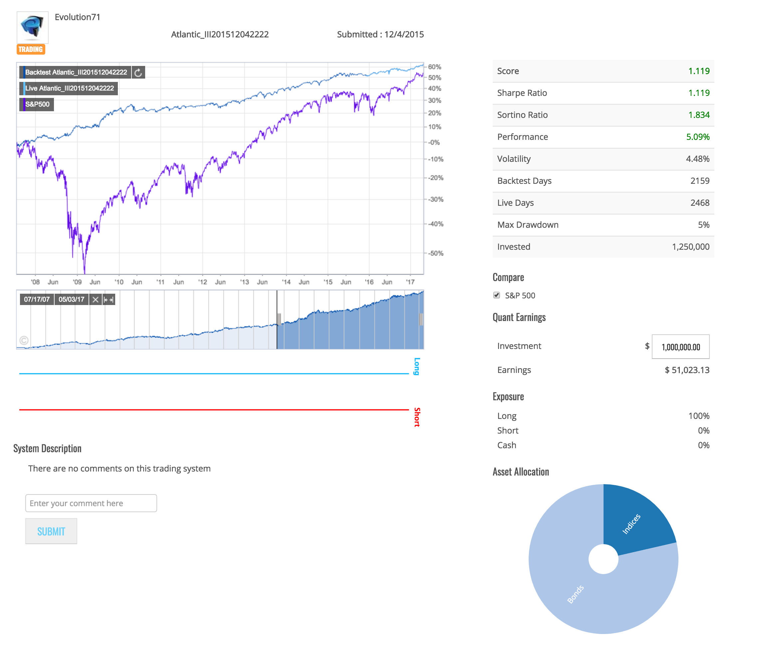Select the Exposure section header

click(x=508, y=396)
